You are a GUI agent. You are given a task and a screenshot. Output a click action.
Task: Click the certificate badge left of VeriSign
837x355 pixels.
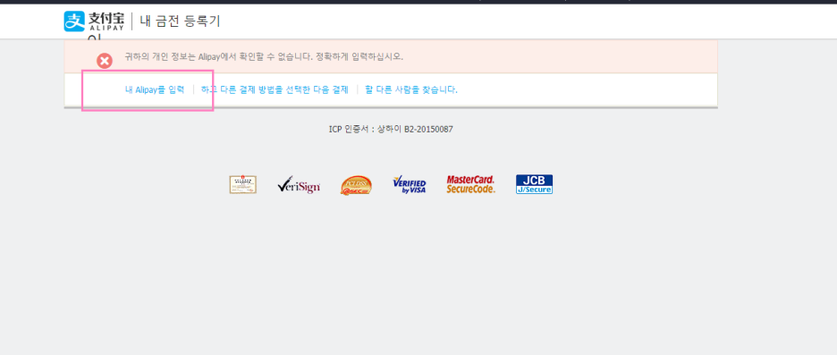(243, 185)
